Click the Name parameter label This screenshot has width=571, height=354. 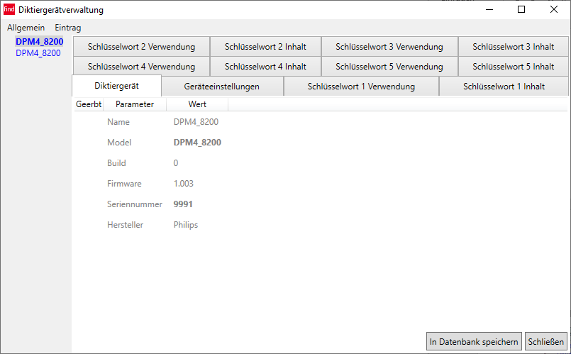tap(118, 122)
